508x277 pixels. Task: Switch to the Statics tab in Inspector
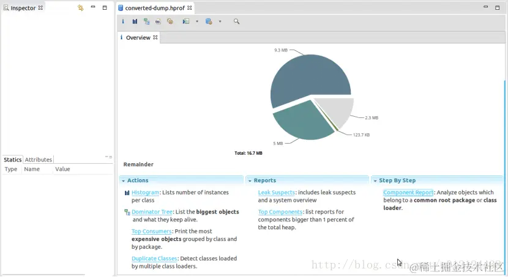point(13,160)
